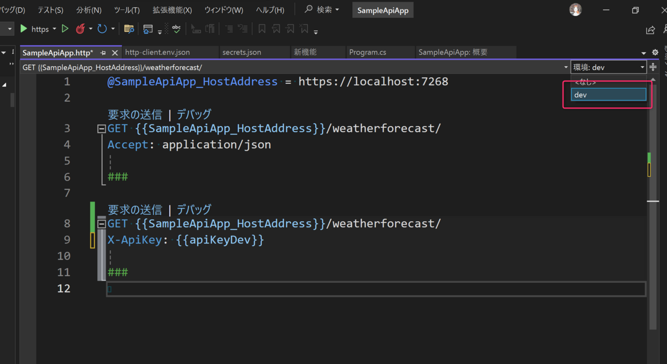Screen dimensions: 667x364
Task: Collapse the GET request block on line 3
Action: 101,129
